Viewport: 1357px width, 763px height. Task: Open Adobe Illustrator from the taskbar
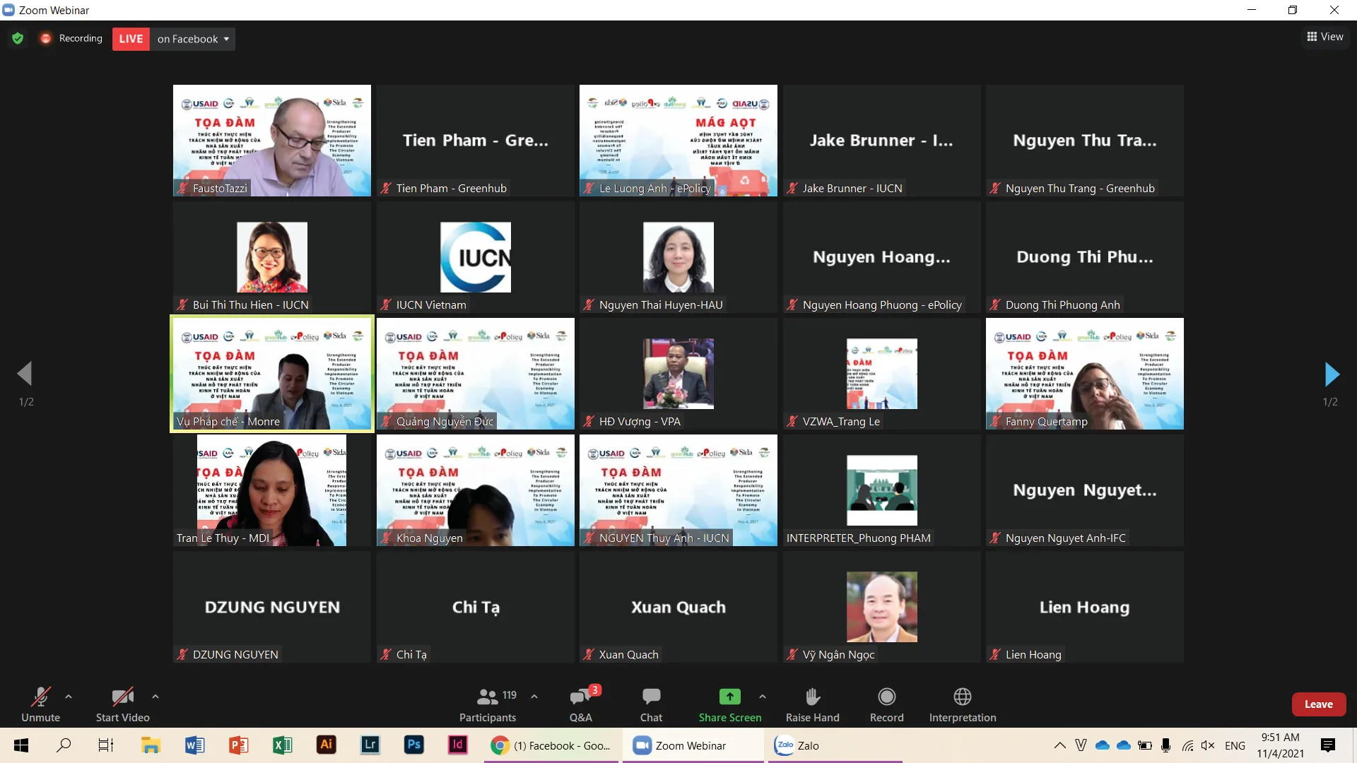pos(326,745)
